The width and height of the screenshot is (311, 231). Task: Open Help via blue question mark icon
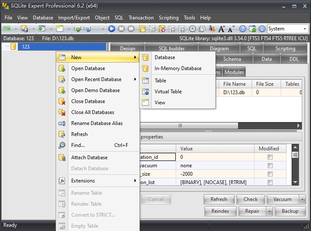point(242,29)
